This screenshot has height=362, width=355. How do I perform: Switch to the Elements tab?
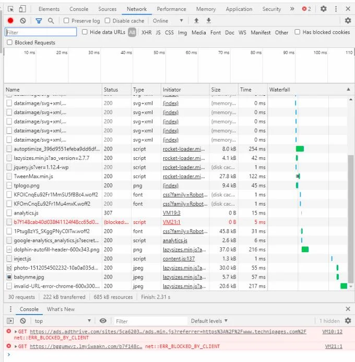pyautogui.click(x=49, y=9)
